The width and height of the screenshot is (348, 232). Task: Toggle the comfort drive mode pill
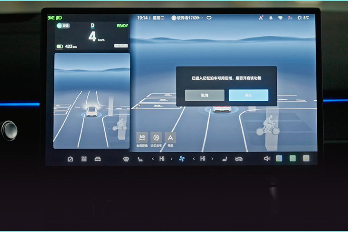(x=63, y=26)
